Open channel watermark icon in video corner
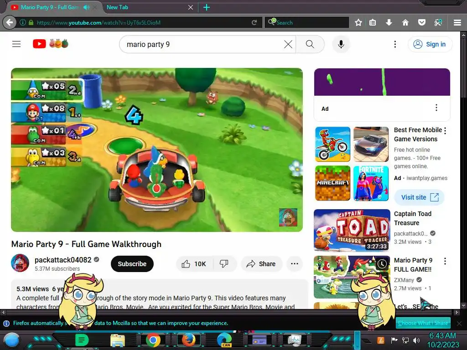 point(288,217)
